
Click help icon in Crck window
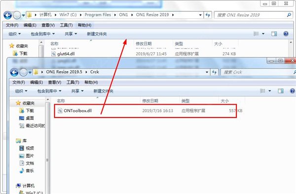[292, 91]
